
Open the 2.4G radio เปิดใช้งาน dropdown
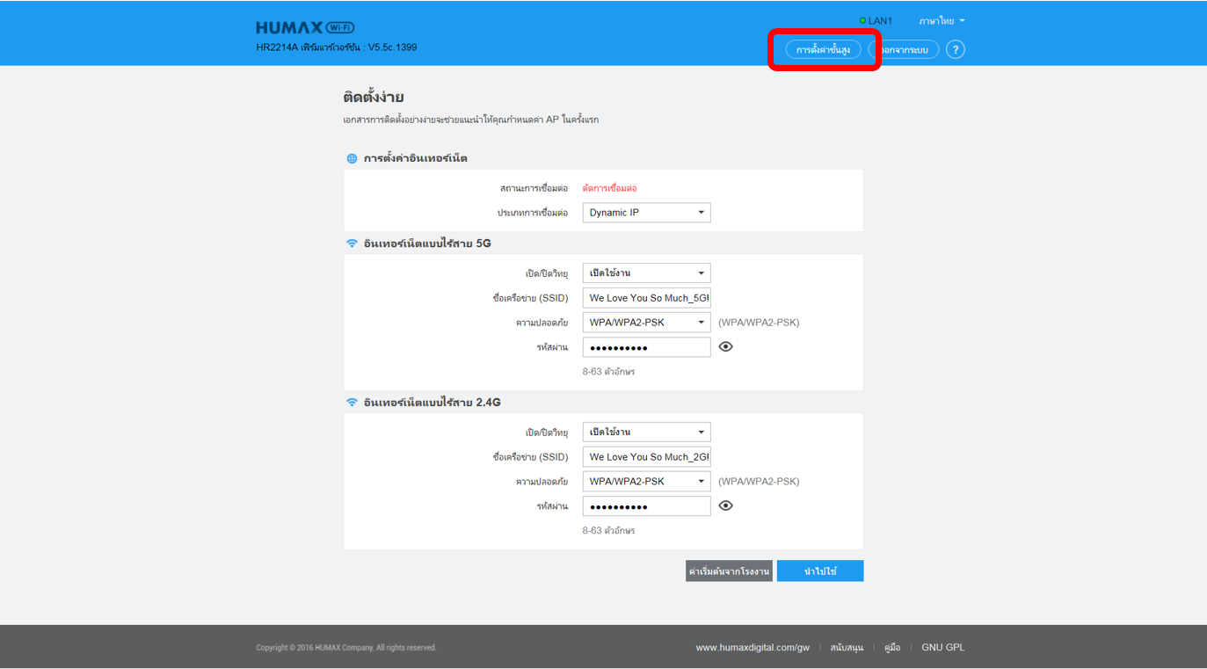tap(646, 433)
